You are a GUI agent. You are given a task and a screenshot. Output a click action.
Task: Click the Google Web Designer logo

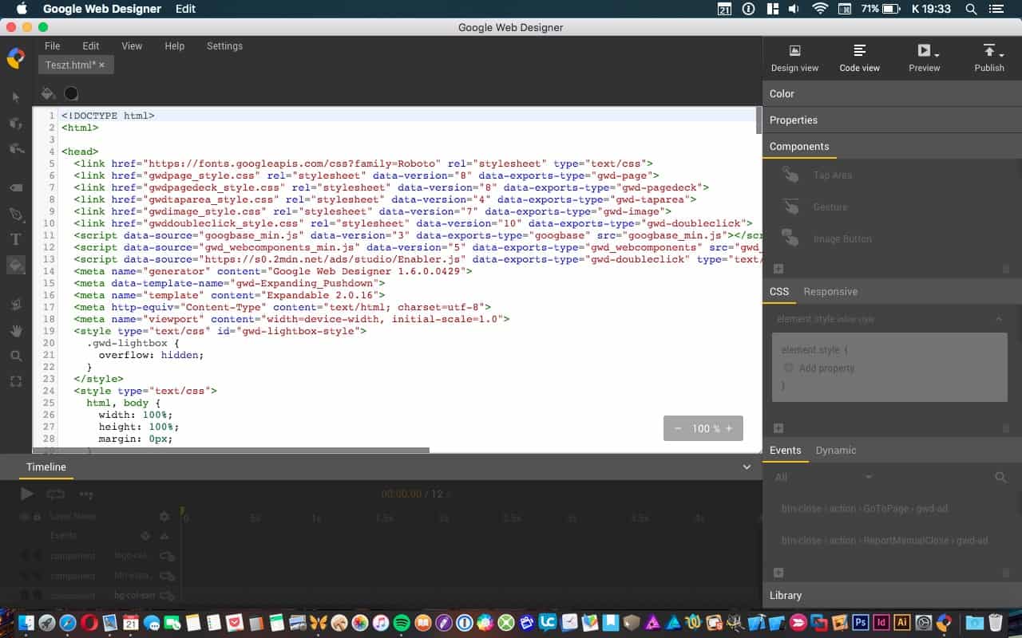(x=15, y=58)
